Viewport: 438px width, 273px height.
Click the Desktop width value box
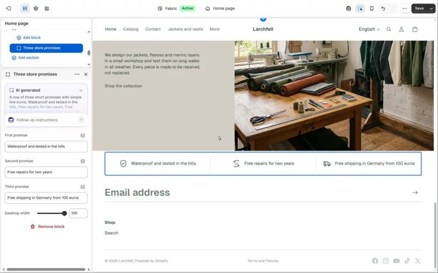78,213
